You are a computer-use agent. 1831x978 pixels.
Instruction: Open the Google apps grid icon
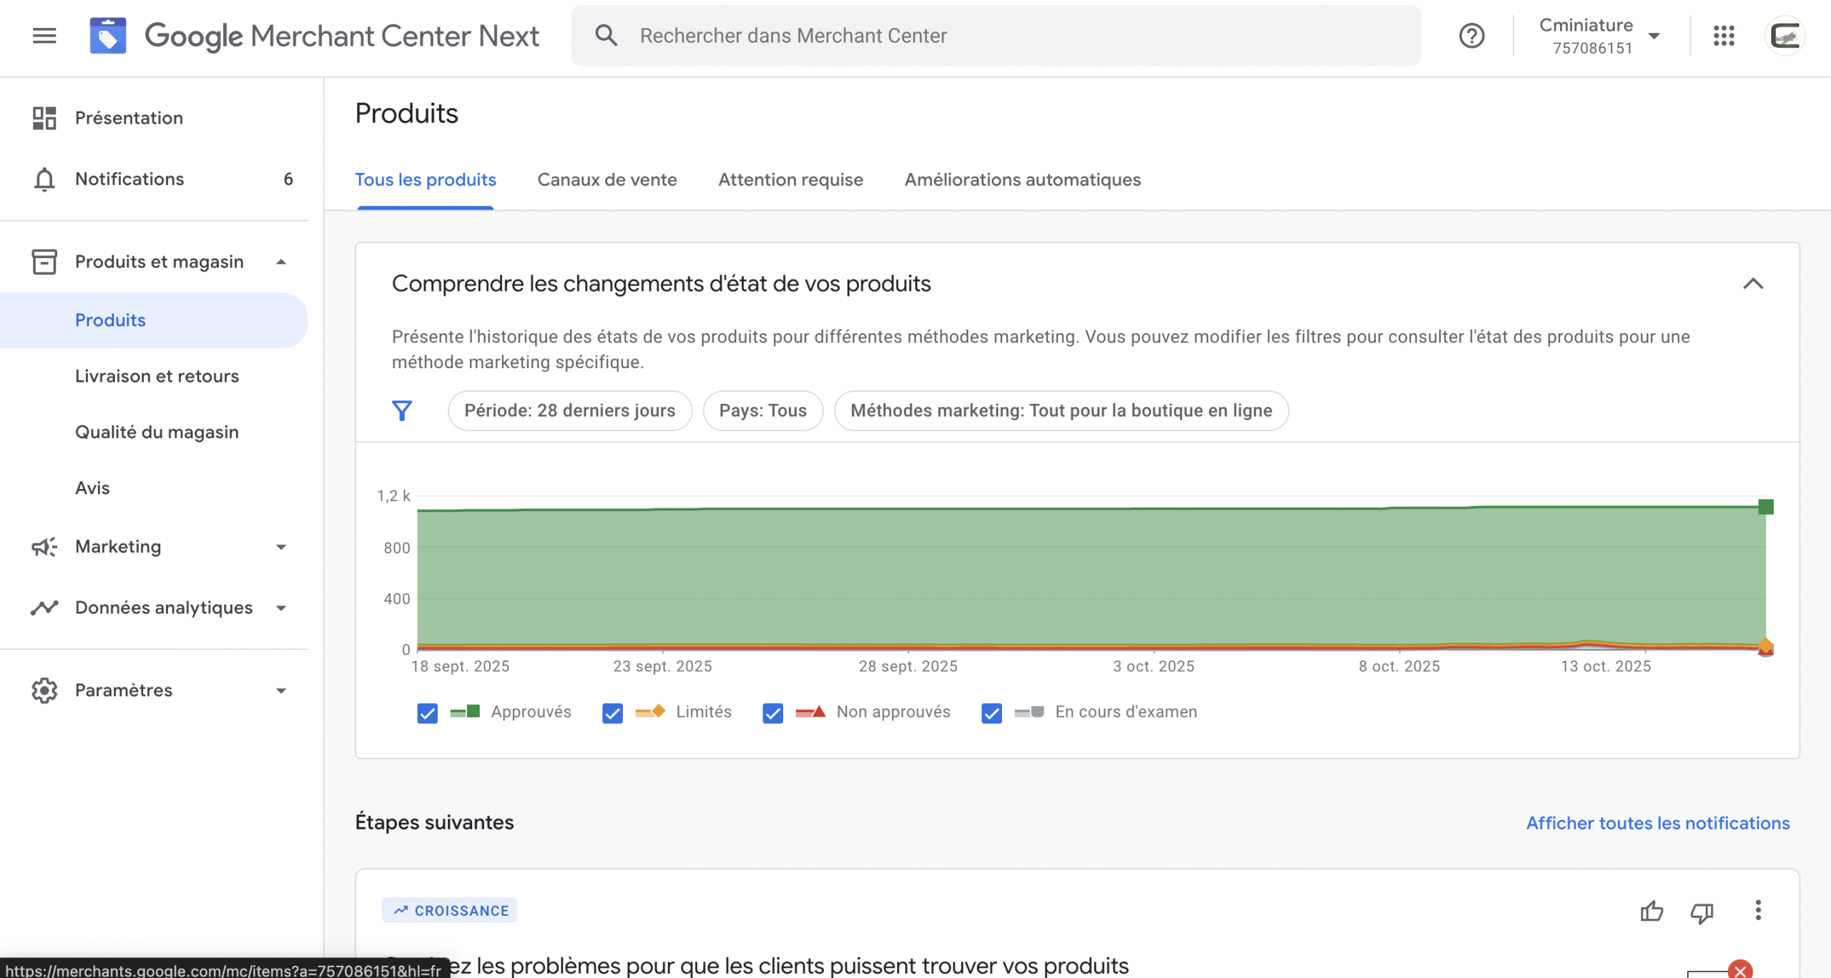click(1724, 36)
